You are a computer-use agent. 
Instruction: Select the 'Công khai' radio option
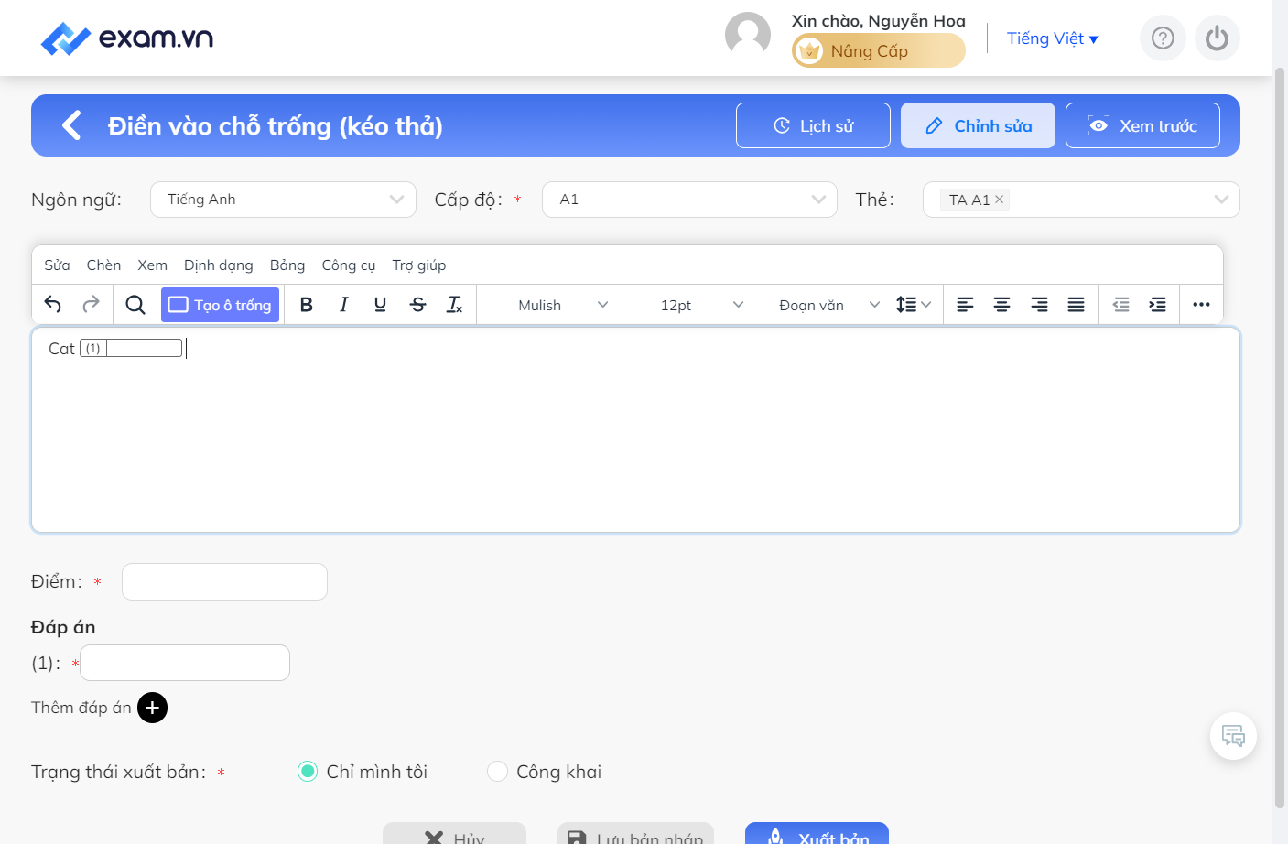pos(497,772)
